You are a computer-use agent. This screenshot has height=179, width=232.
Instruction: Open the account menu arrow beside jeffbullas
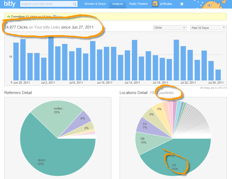[x=182, y=4]
